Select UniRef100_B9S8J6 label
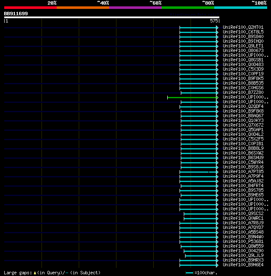Image resolution: width=271 pixels, height=276 pixels. pyautogui.click(x=243, y=167)
